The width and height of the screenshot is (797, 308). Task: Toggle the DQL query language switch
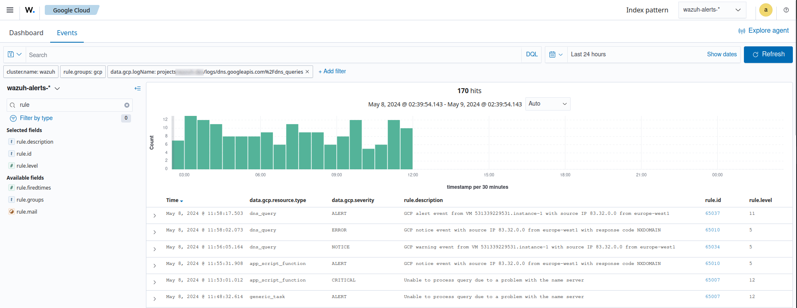point(532,54)
